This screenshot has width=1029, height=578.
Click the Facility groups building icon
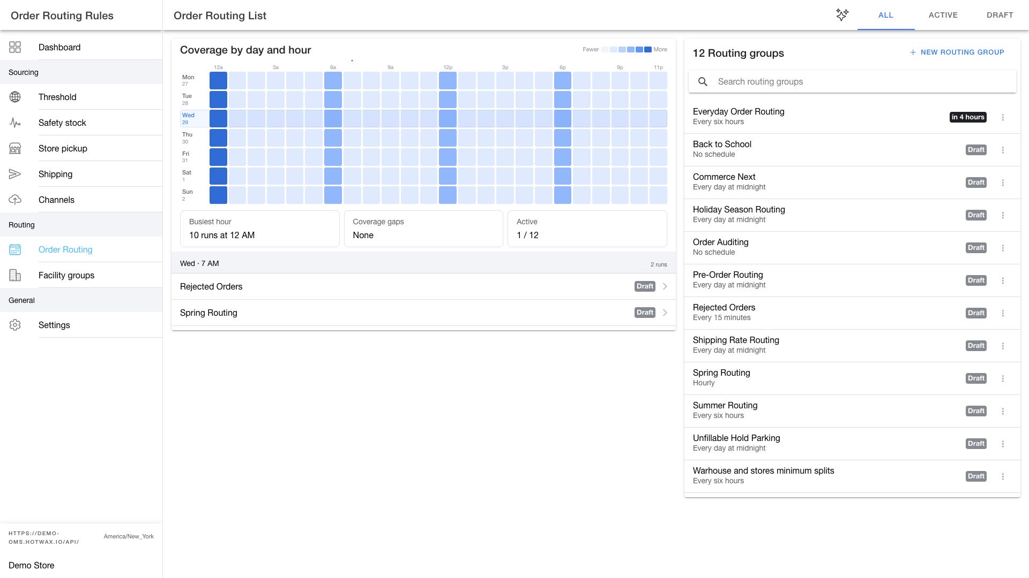[x=15, y=275]
